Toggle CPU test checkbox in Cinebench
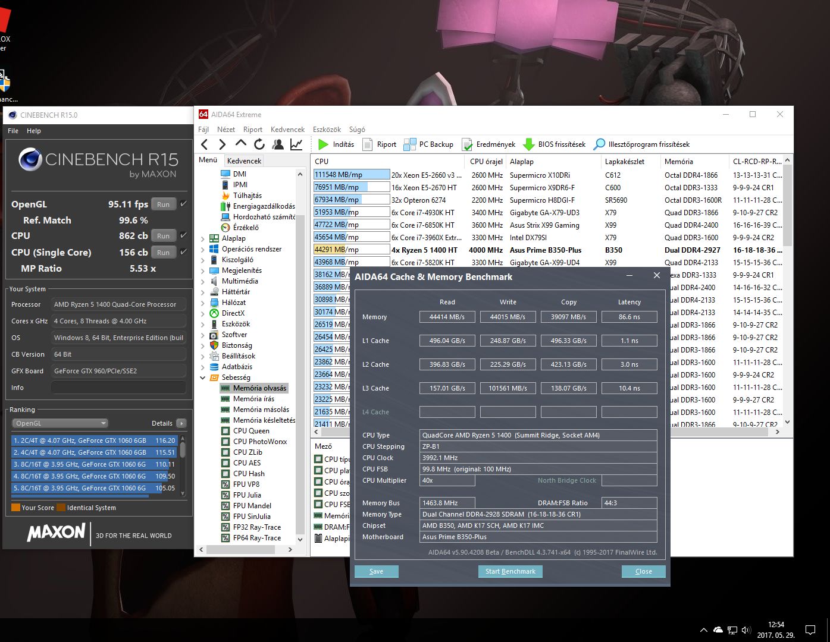The height and width of the screenshot is (642, 830). point(184,235)
